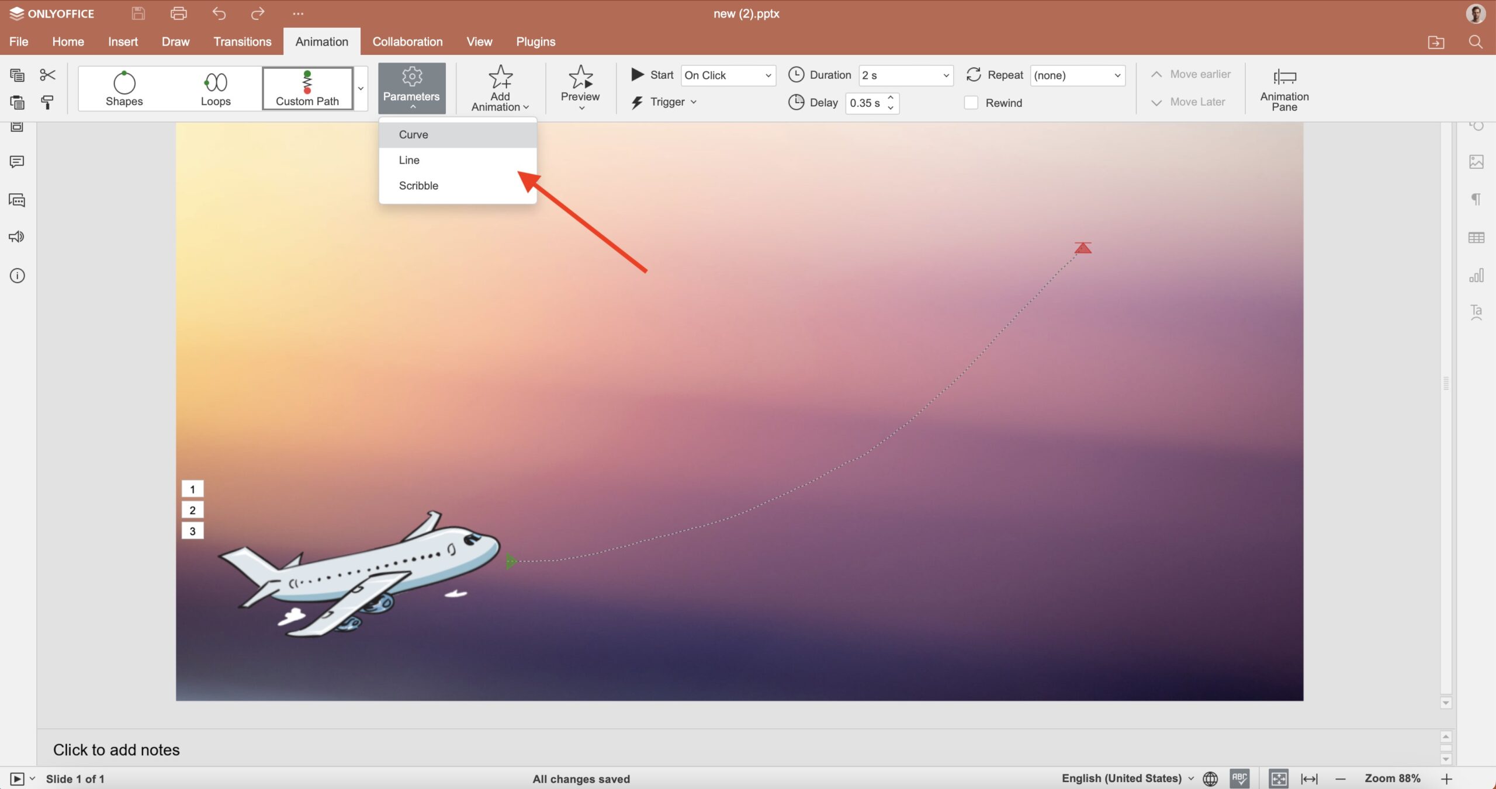This screenshot has width=1496, height=789.
Task: Open the Add Animation dropdown
Action: [500, 88]
